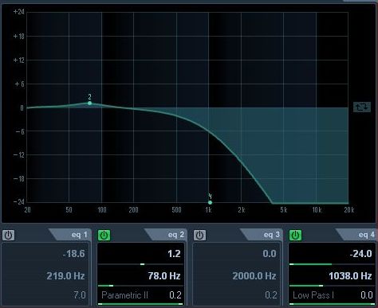Click the eq 1 band label
The image size is (378, 308).
click(x=79, y=235)
